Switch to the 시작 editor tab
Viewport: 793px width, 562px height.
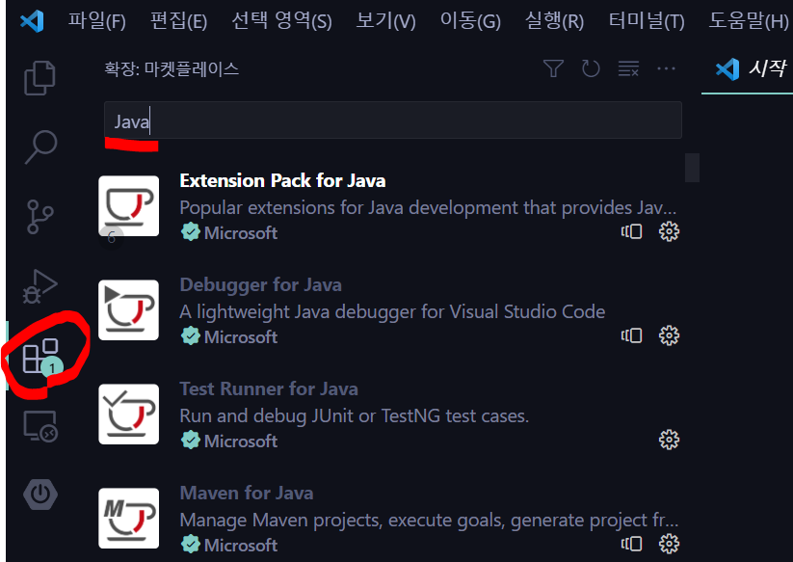(749, 68)
